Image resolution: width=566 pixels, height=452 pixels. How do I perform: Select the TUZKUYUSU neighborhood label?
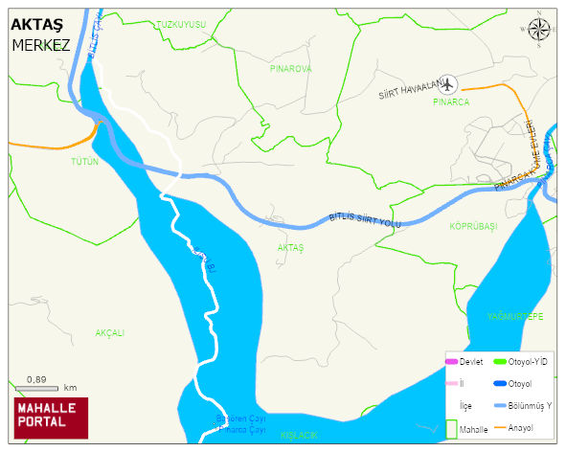tap(181, 25)
